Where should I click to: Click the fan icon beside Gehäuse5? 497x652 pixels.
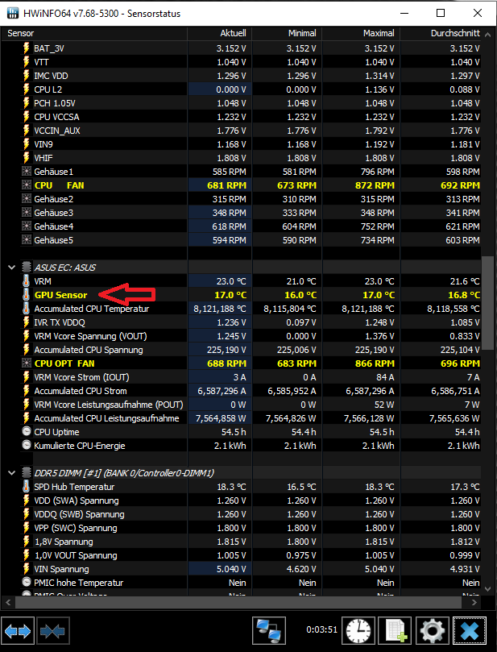[x=27, y=240]
